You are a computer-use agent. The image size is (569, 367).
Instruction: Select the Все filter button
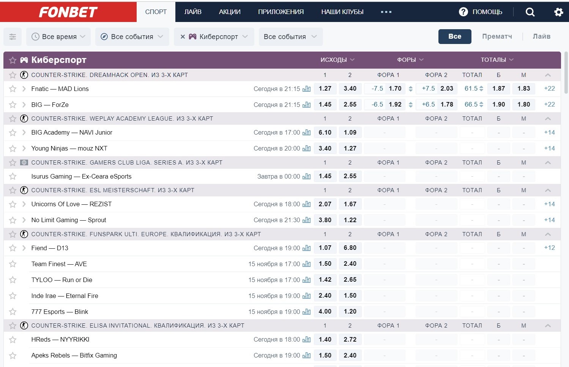[x=455, y=36]
